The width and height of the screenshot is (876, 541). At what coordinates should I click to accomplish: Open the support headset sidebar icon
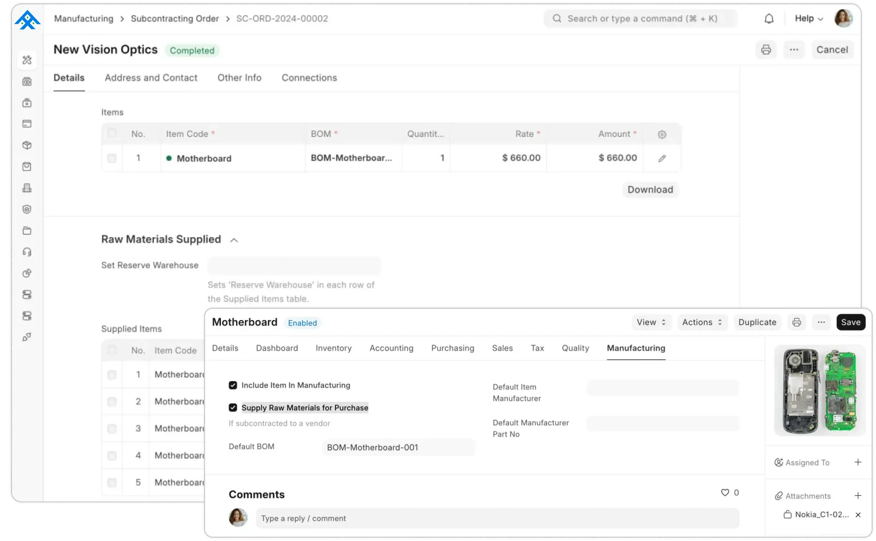pos(27,252)
